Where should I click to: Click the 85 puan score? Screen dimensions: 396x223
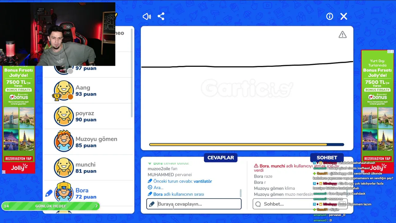click(x=86, y=146)
